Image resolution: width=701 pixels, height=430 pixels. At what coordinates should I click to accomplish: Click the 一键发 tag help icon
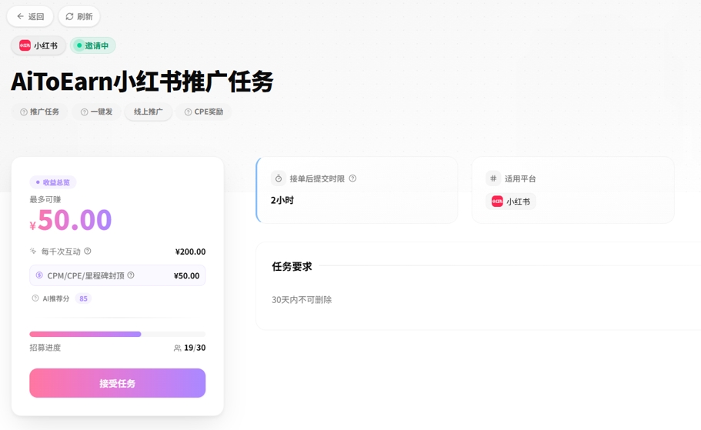point(84,112)
